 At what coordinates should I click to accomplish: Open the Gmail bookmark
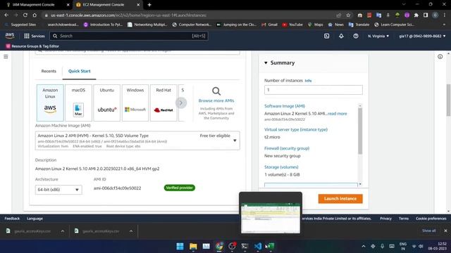[270, 25]
